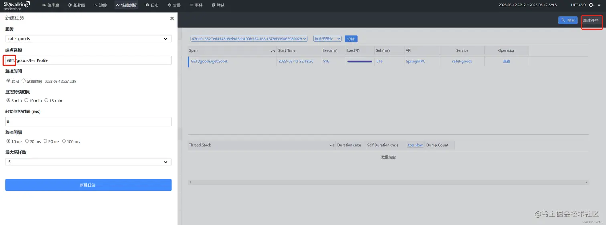Open the 日志 log tab
The width and height of the screenshot is (606, 225).
click(152, 5)
